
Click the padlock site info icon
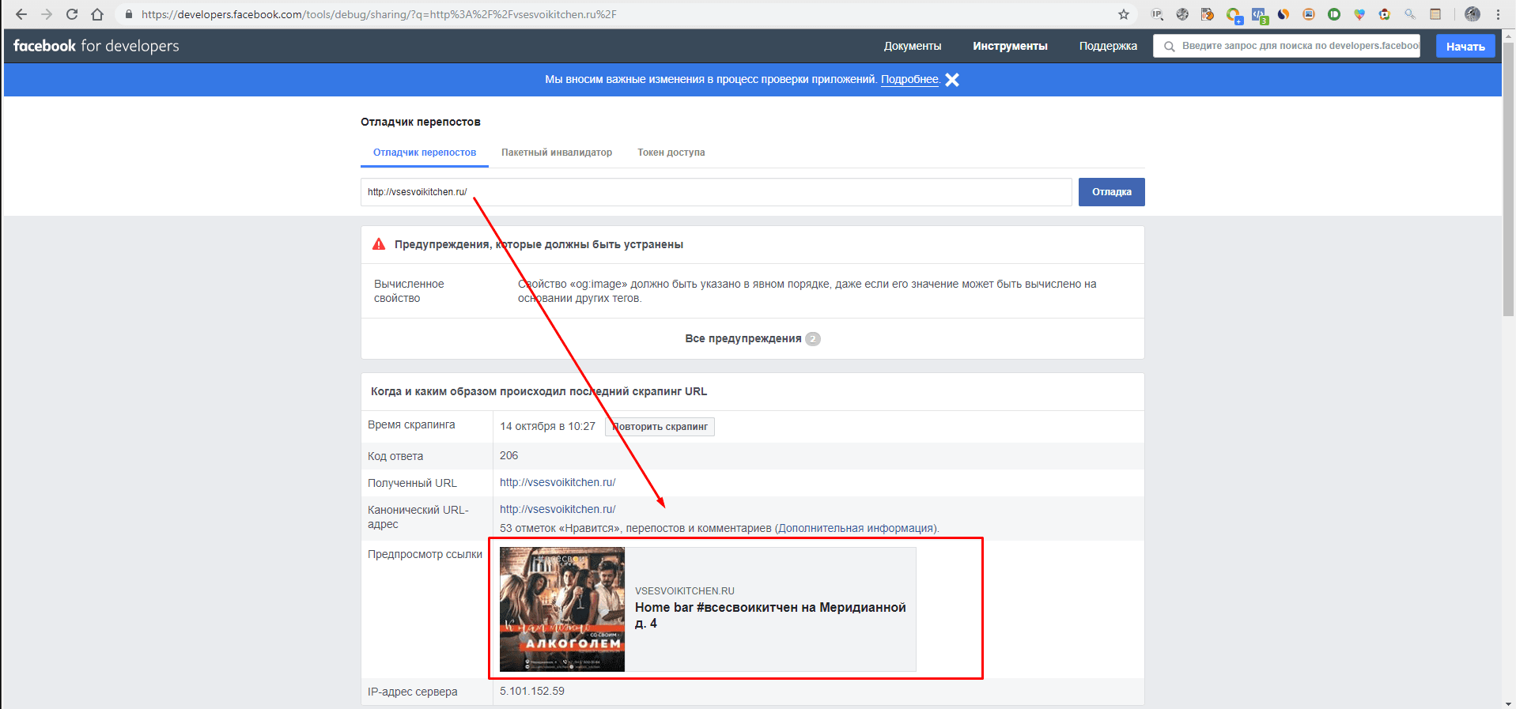(129, 14)
